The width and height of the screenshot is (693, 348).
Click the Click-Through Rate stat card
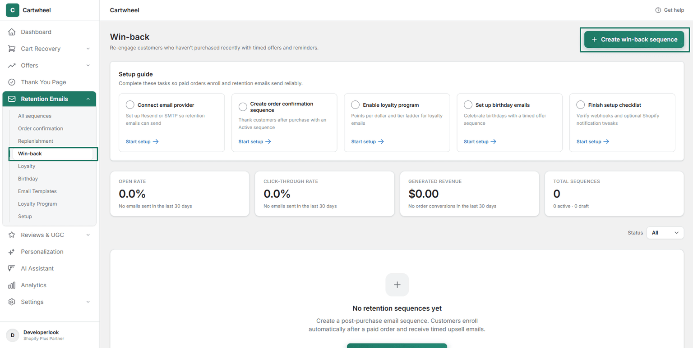click(325, 194)
